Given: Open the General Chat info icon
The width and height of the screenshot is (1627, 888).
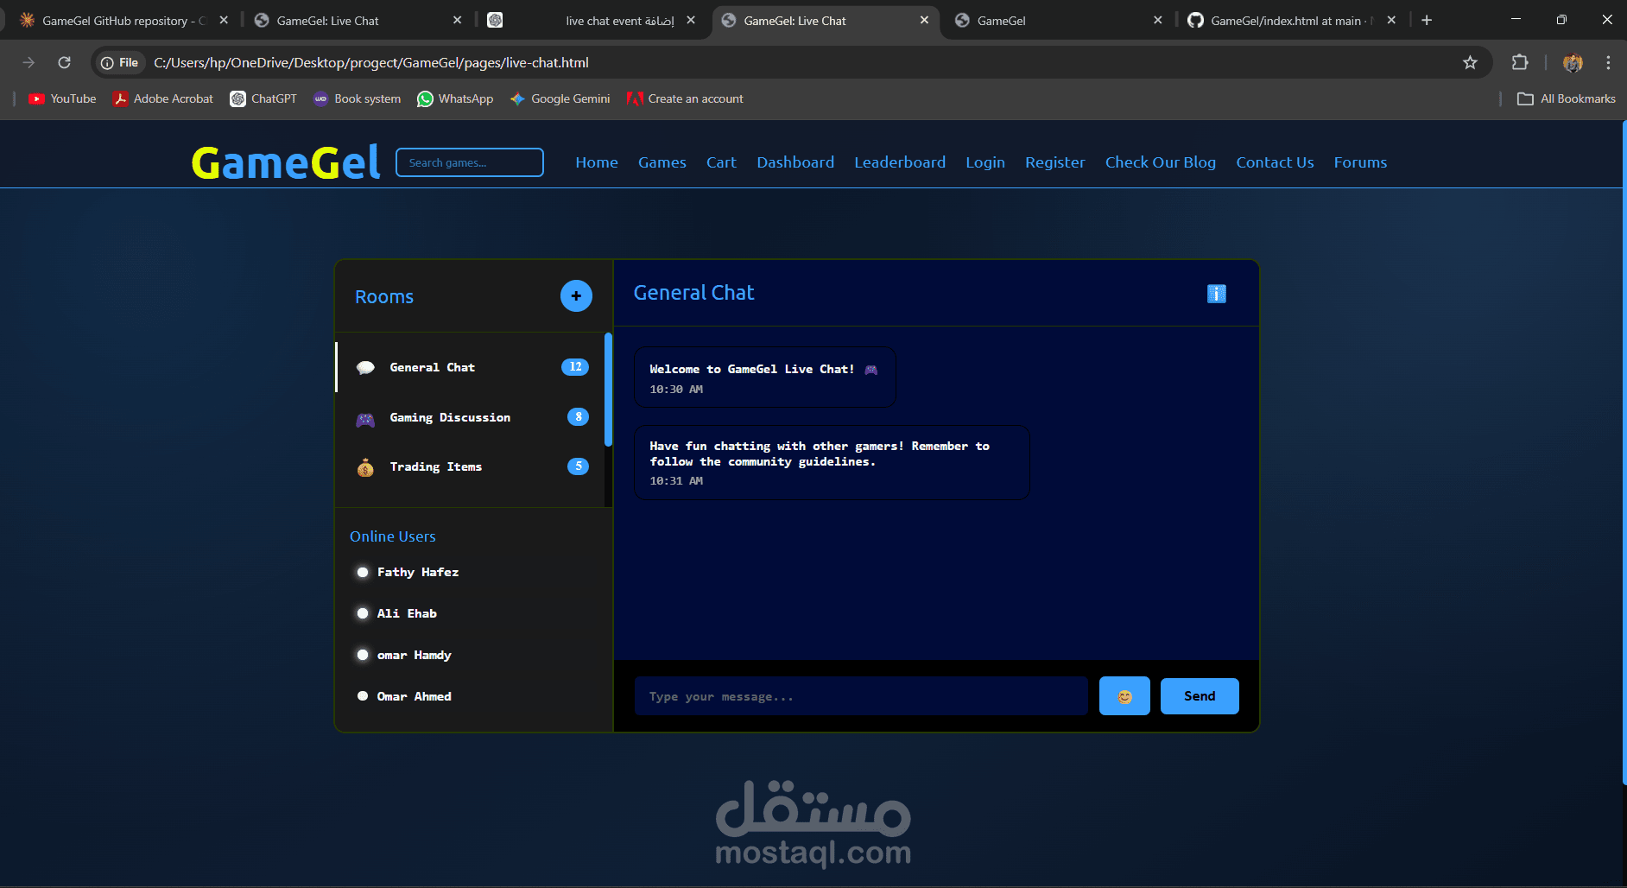Looking at the screenshot, I should 1216,294.
